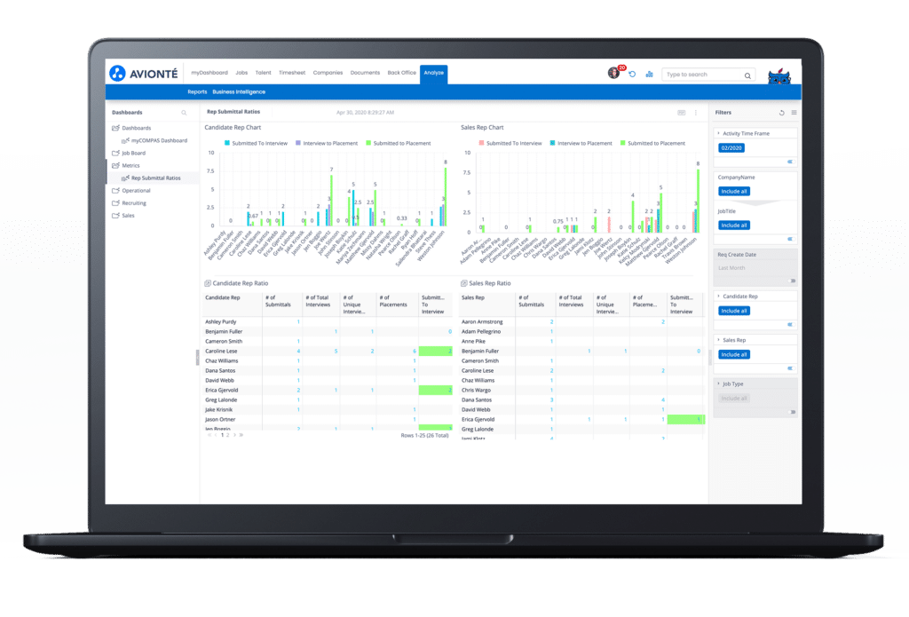This screenshot has width=909, height=617.
Task: Click the Type to search field
Action: click(703, 75)
